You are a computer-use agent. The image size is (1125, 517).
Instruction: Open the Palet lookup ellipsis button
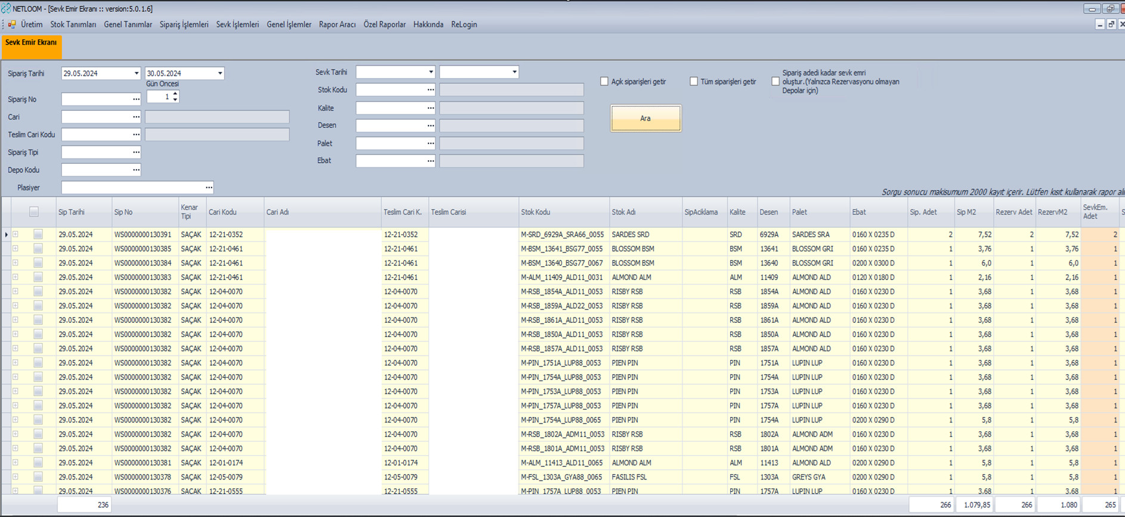click(430, 144)
